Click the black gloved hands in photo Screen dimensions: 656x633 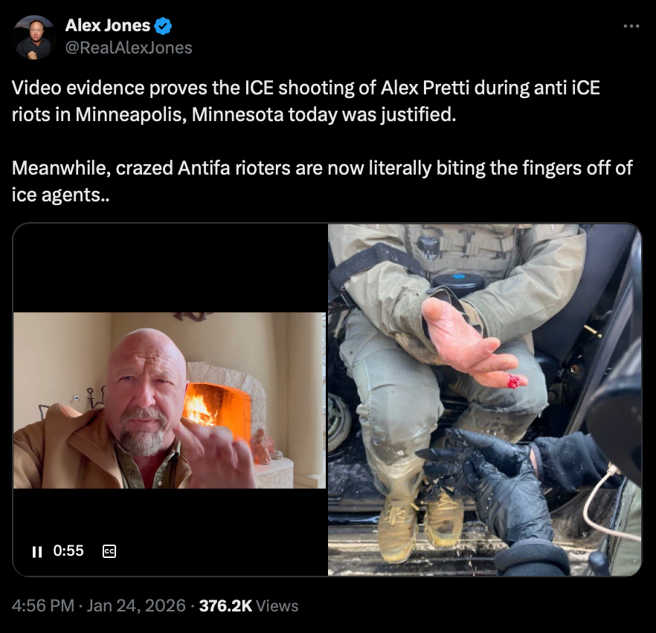(494, 481)
